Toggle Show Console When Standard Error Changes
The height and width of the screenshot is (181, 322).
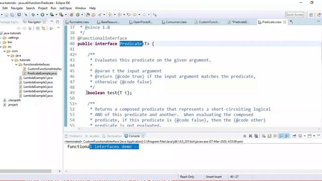click(x=287, y=136)
